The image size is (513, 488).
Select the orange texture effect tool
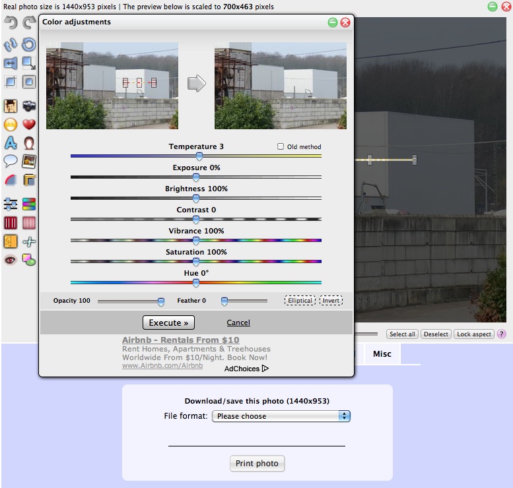(11, 241)
